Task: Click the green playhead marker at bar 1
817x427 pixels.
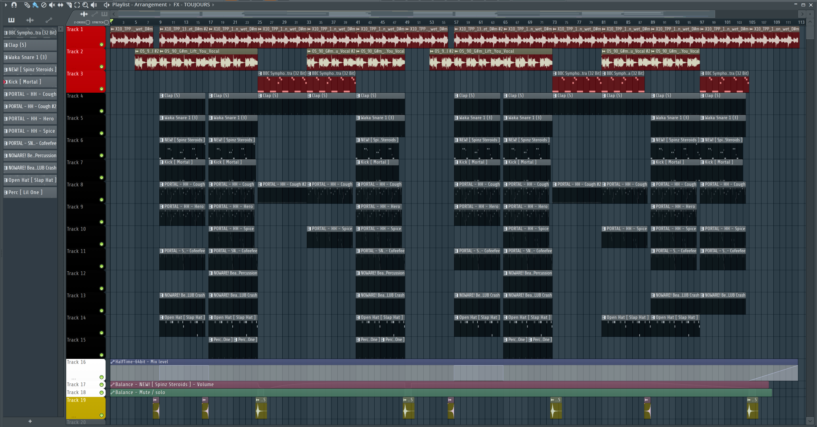Action: (x=112, y=21)
